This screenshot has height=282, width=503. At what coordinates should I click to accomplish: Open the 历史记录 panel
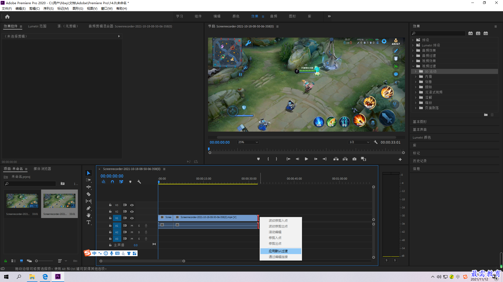[420, 161]
